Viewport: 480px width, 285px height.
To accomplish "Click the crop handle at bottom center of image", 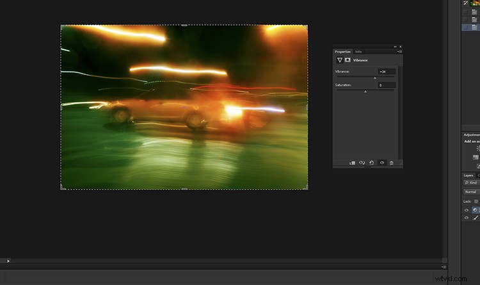I will tap(184, 189).
